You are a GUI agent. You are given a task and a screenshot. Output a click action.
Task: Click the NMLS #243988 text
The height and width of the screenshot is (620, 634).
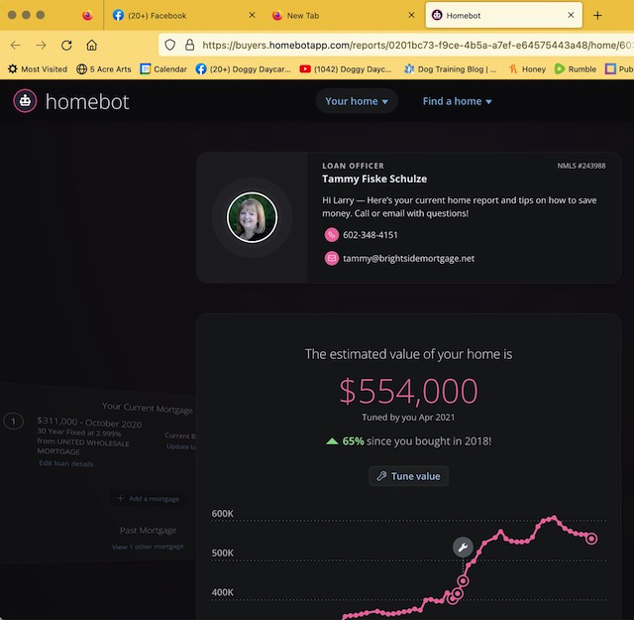click(x=581, y=166)
